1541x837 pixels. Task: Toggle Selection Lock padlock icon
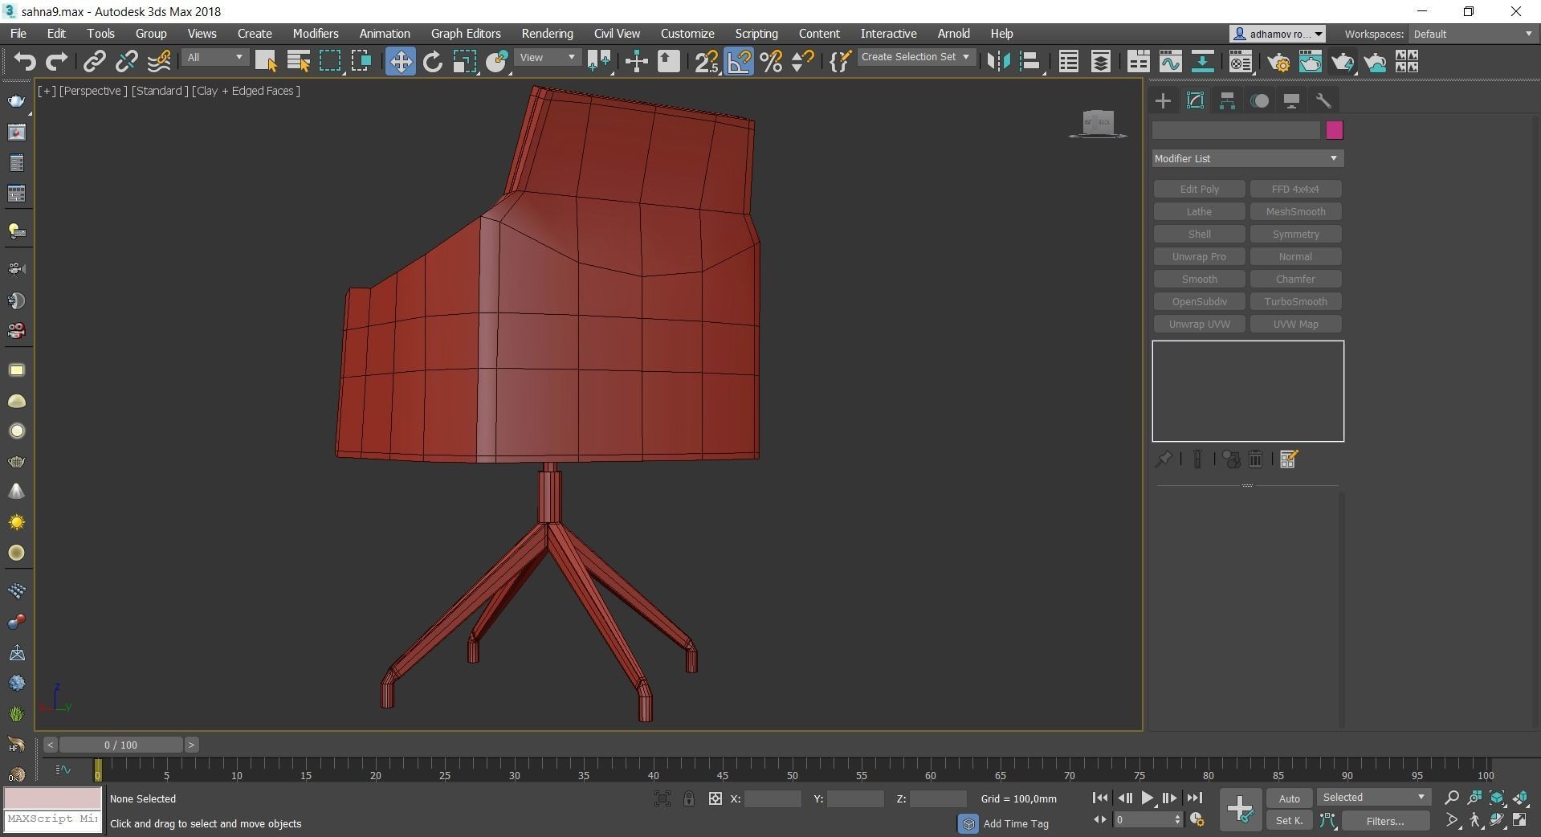pyautogui.click(x=689, y=798)
